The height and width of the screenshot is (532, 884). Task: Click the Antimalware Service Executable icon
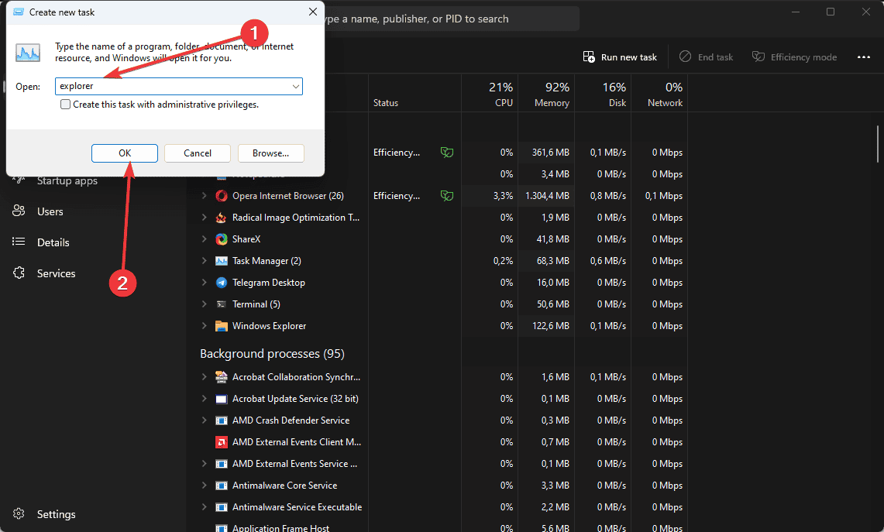point(222,507)
